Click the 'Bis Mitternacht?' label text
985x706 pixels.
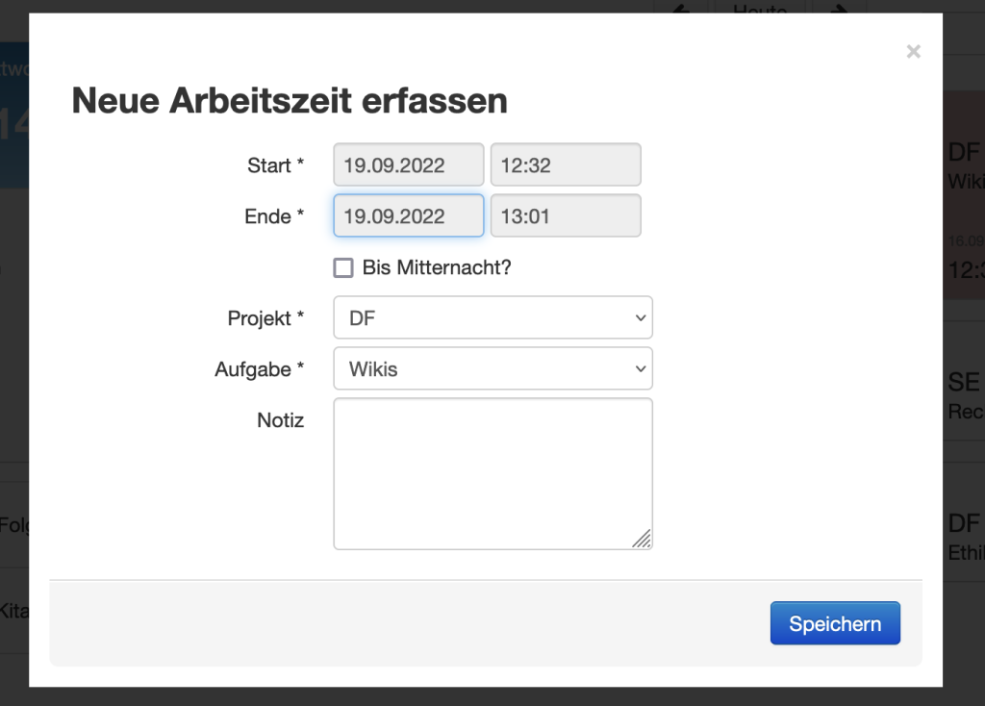[436, 267]
